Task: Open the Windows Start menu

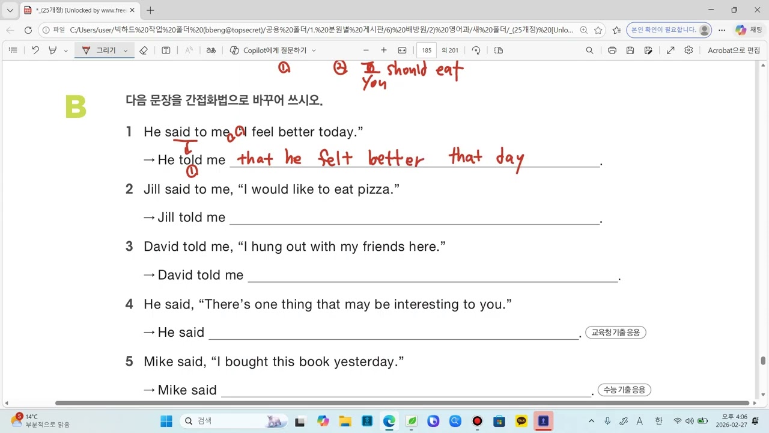Action: click(x=166, y=421)
